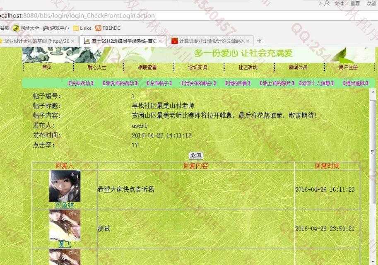Open 用户注册 navigation item
This screenshot has height=265, width=378.
pyautogui.click(x=348, y=67)
